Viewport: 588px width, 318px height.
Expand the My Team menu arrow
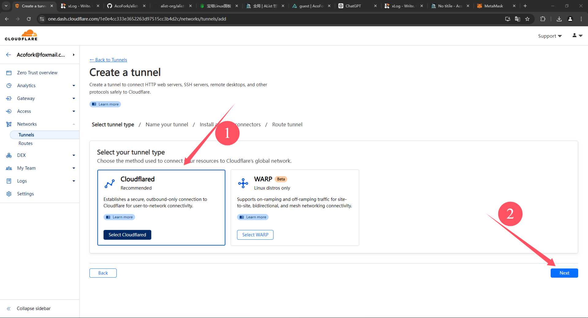(74, 168)
